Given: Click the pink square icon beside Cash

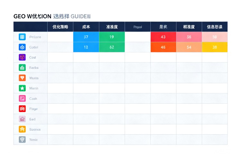Looking at the screenshot, I should click(x=22, y=99).
